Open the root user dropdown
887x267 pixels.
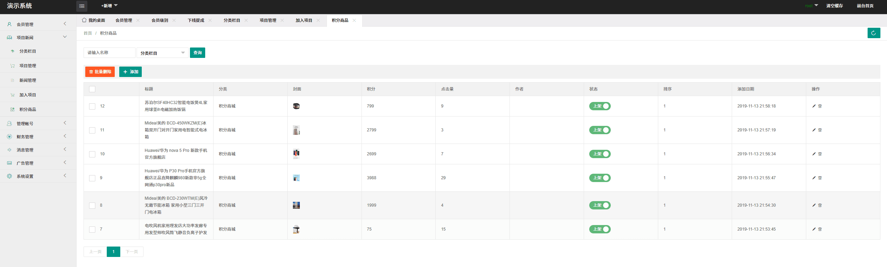point(812,6)
